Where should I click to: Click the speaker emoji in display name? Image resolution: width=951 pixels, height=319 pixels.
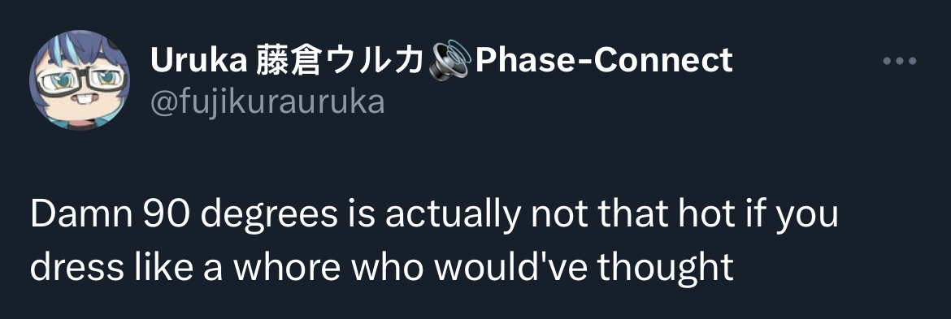449,61
